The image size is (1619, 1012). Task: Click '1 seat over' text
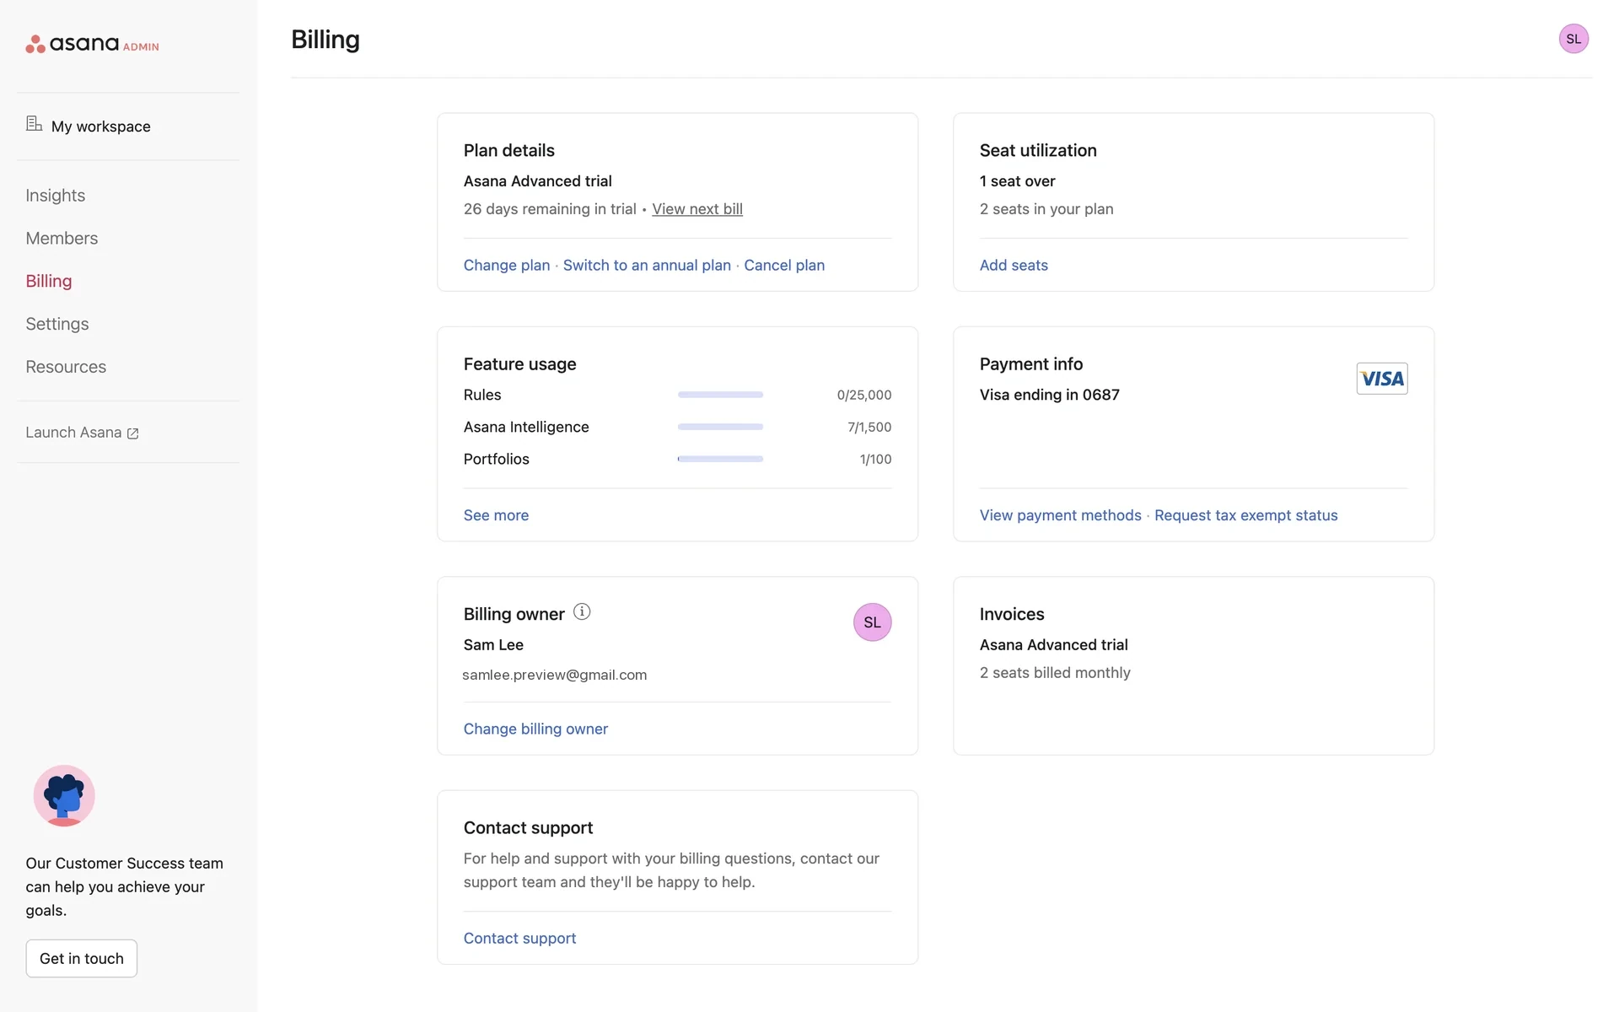[1018, 181]
